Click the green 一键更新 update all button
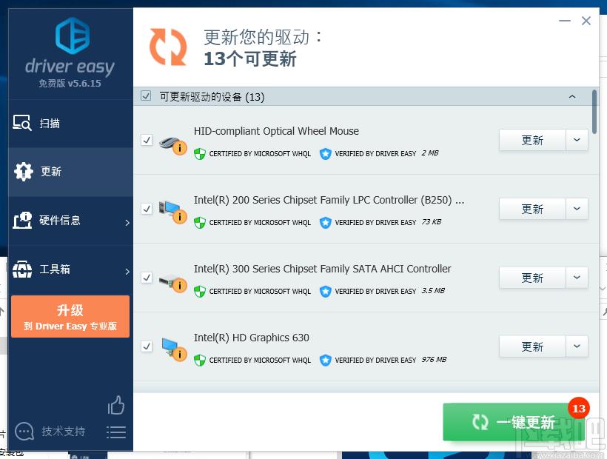The image size is (607, 459). pyautogui.click(x=513, y=422)
